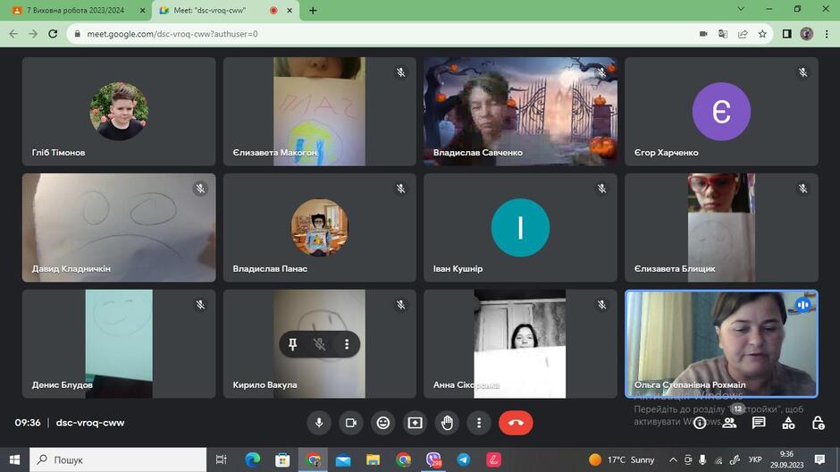The width and height of the screenshot is (840, 472).
Task: Toggle the camera in Meet controls
Action: 351,423
